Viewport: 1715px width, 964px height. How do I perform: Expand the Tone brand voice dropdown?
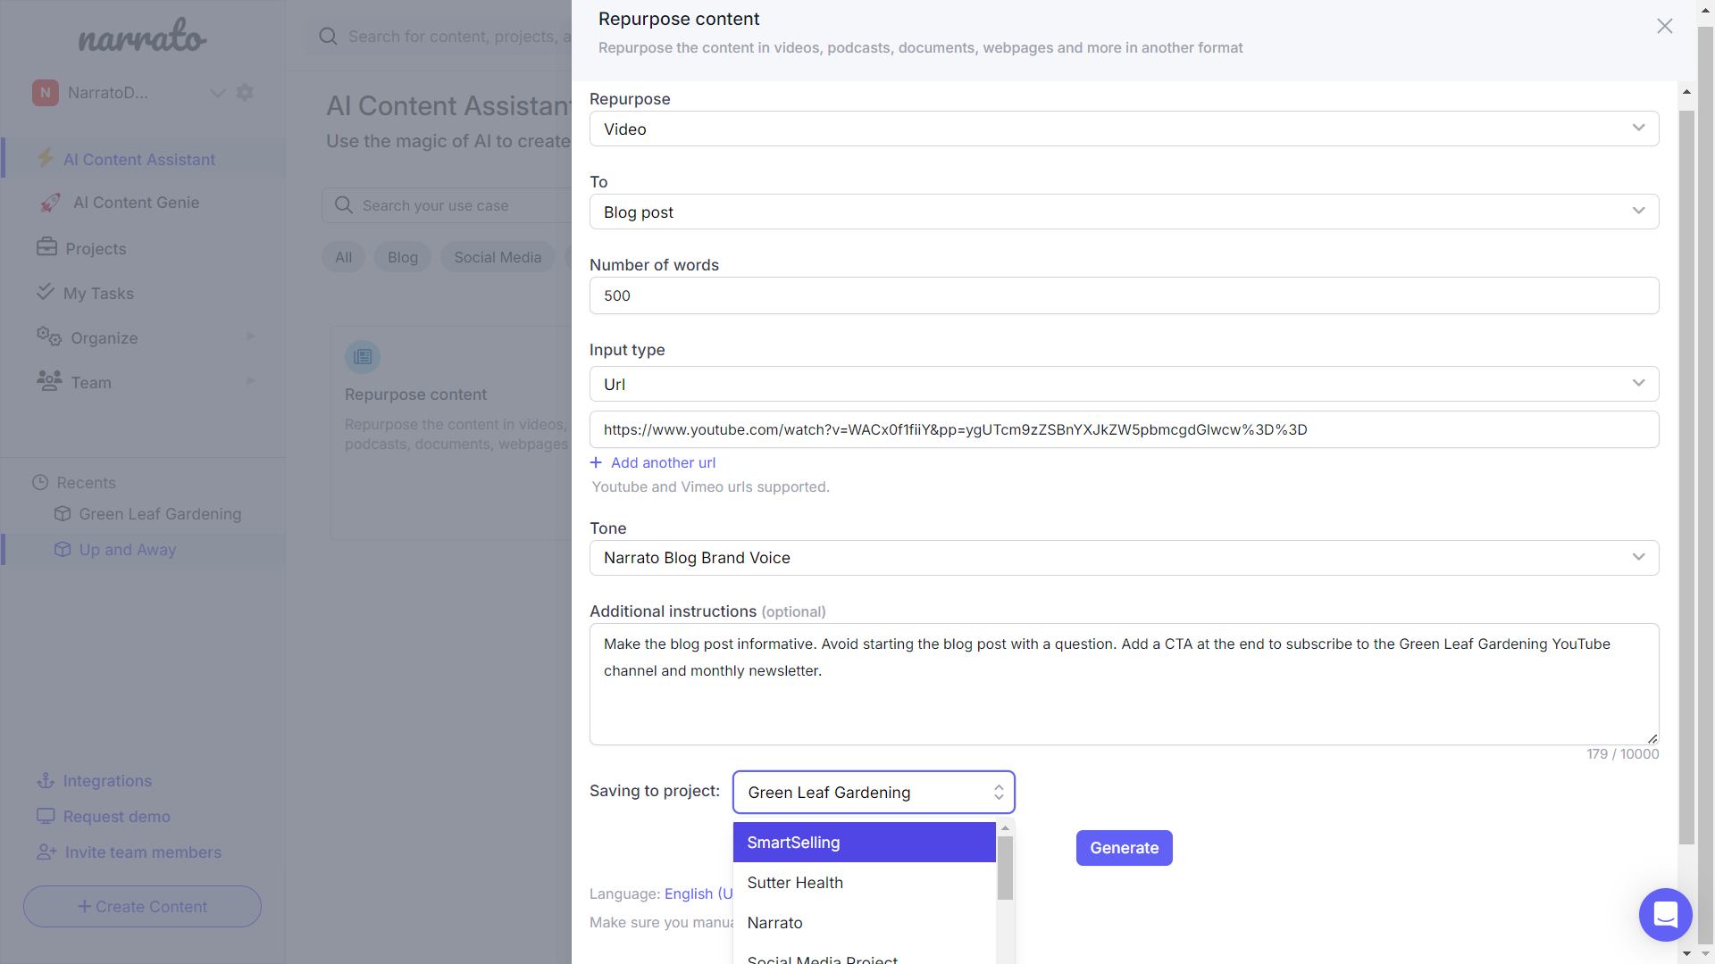coord(1124,558)
